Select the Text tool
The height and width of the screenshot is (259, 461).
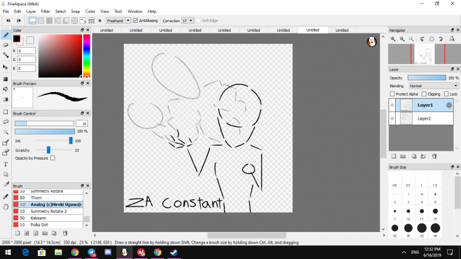coord(5,164)
